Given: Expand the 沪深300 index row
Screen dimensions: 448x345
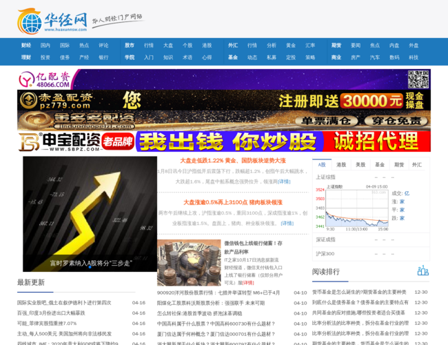Looking at the screenshot, I should tap(371, 253).
